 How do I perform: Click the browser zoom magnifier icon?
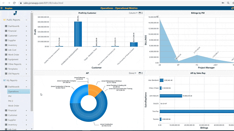(228, 3)
